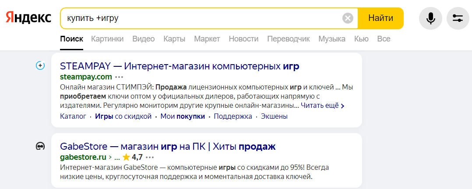Clear the search query with the X icon

click(348, 18)
